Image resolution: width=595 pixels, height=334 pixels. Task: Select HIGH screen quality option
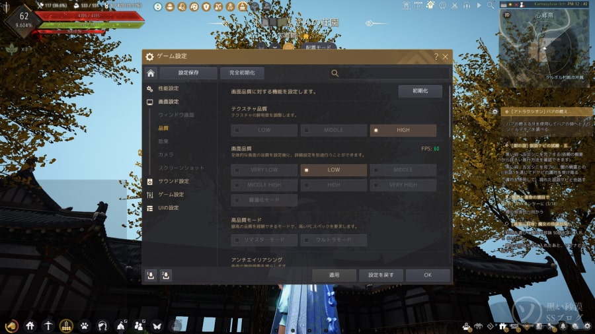334,185
